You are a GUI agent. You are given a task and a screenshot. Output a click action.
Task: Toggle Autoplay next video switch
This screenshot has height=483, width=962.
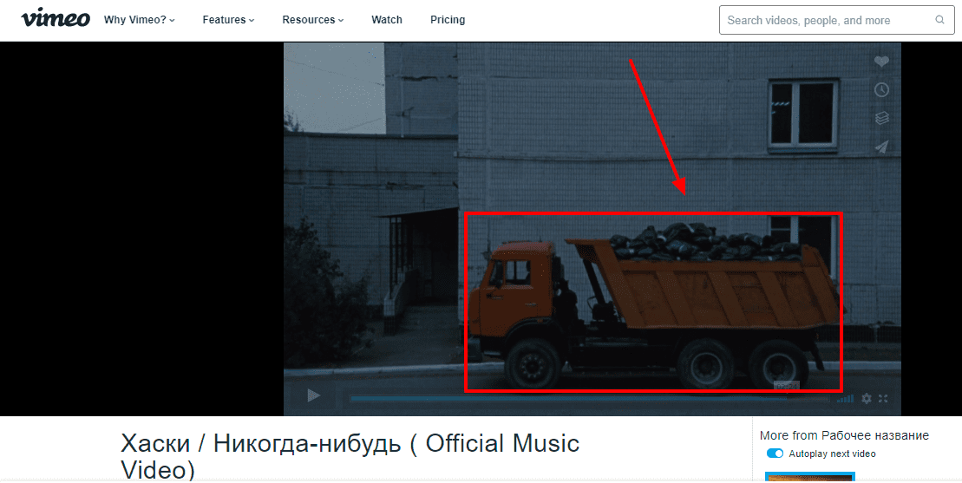(x=775, y=454)
